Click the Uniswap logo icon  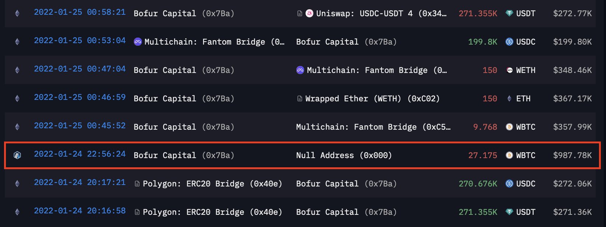310,14
